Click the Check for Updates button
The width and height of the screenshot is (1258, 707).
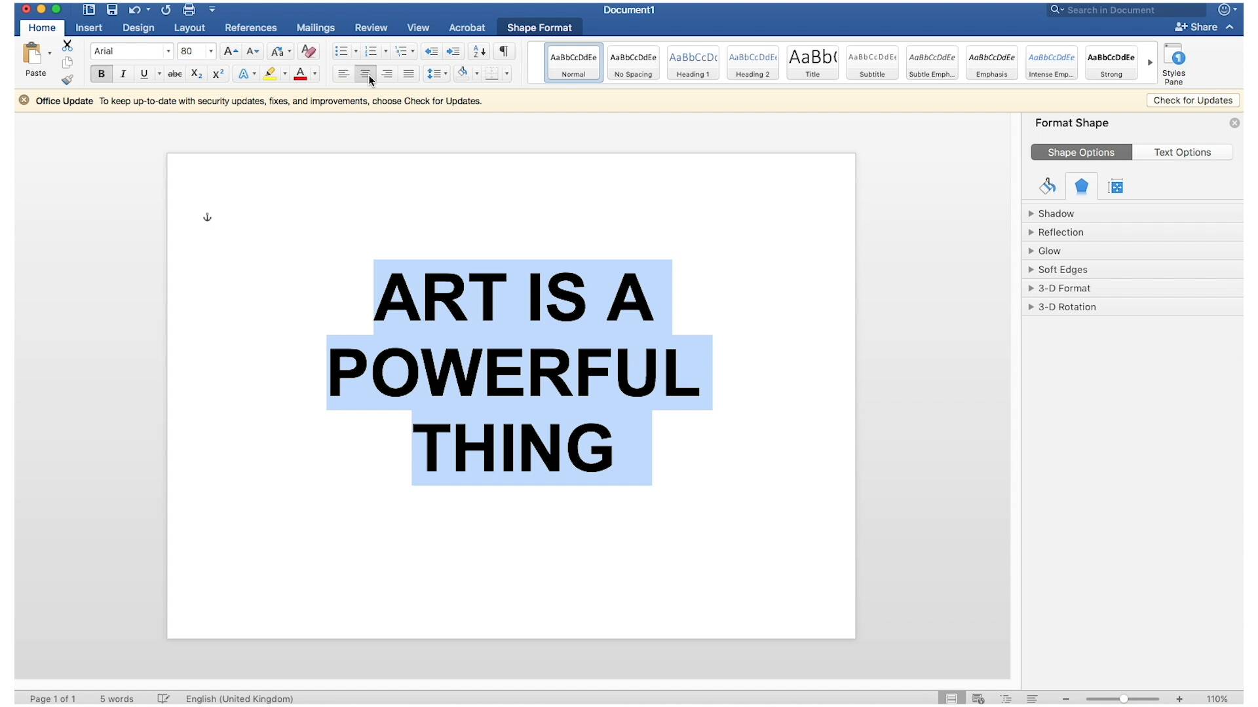[1192, 100]
